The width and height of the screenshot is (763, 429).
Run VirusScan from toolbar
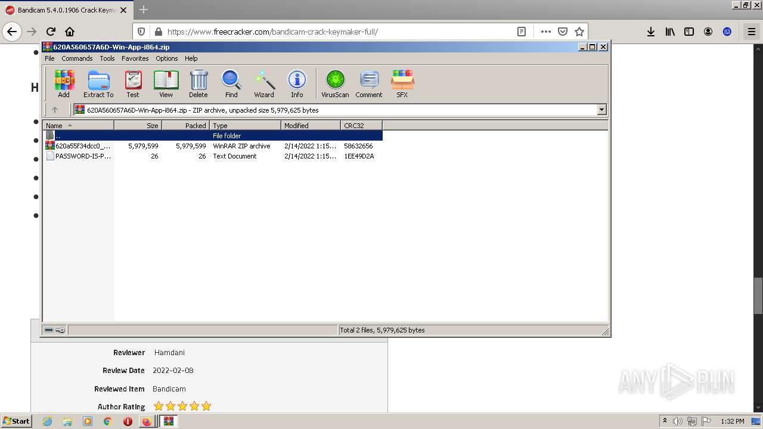pos(335,83)
